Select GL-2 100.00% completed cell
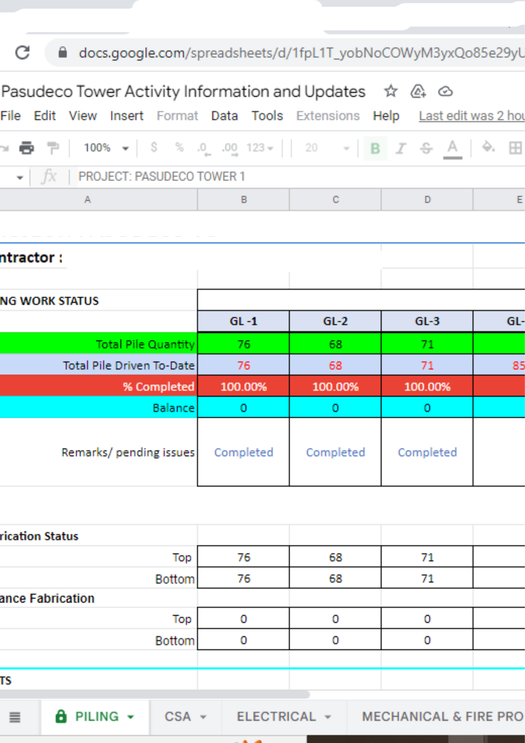This screenshot has width=525, height=743. coord(335,386)
